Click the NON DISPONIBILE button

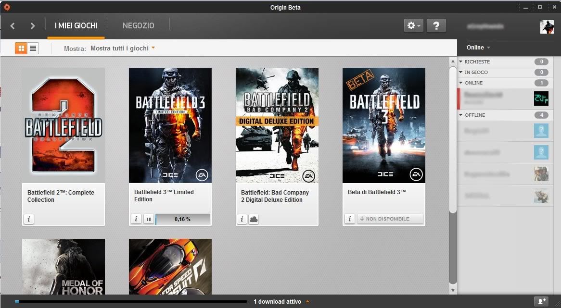390,219
